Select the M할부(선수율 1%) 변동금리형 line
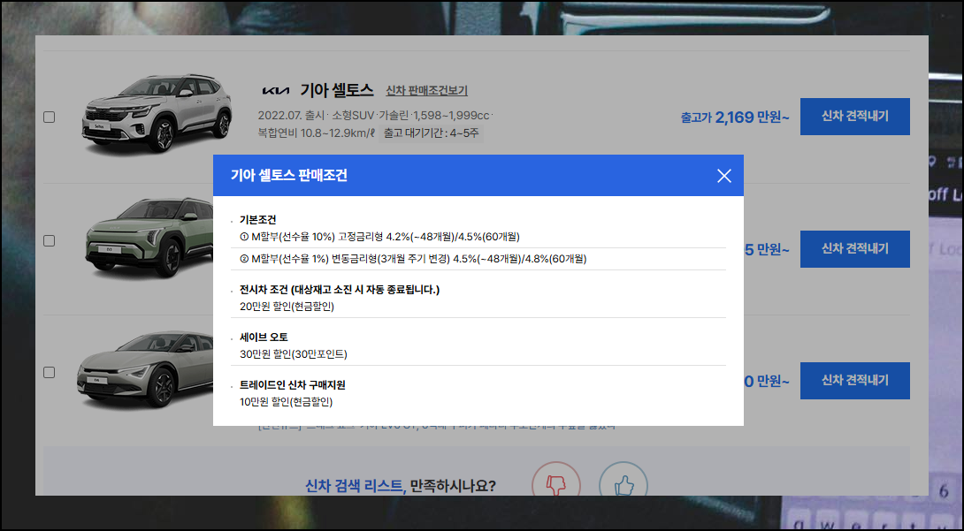The image size is (964, 531). tap(412, 259)
